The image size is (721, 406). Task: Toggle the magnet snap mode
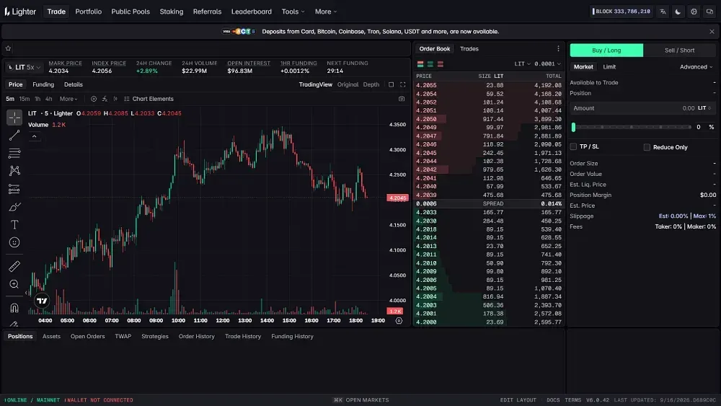coord(14,308)
